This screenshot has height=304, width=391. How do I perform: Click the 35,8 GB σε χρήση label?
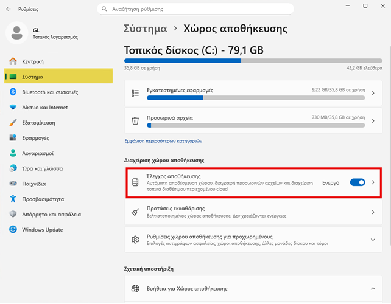[x=142, y=68]
